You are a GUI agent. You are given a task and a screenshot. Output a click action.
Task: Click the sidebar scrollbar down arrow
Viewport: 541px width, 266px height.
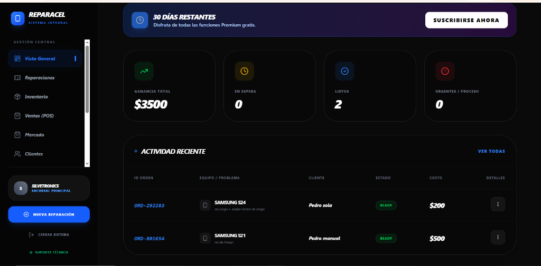pyautogui.click(x=87, y=164)
